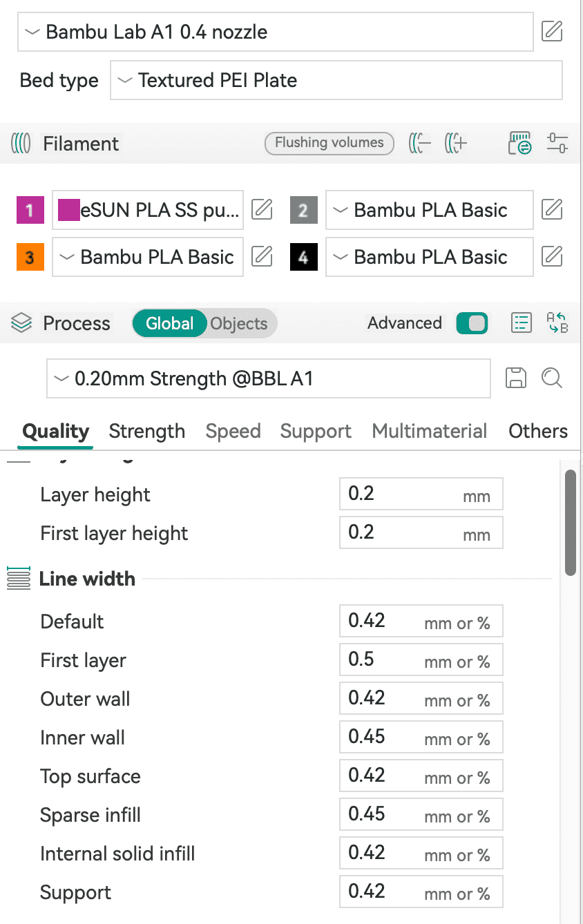The image size is (583, 924).
Task: Open filament settings sliders icon
Action: (x=557, y=143)
